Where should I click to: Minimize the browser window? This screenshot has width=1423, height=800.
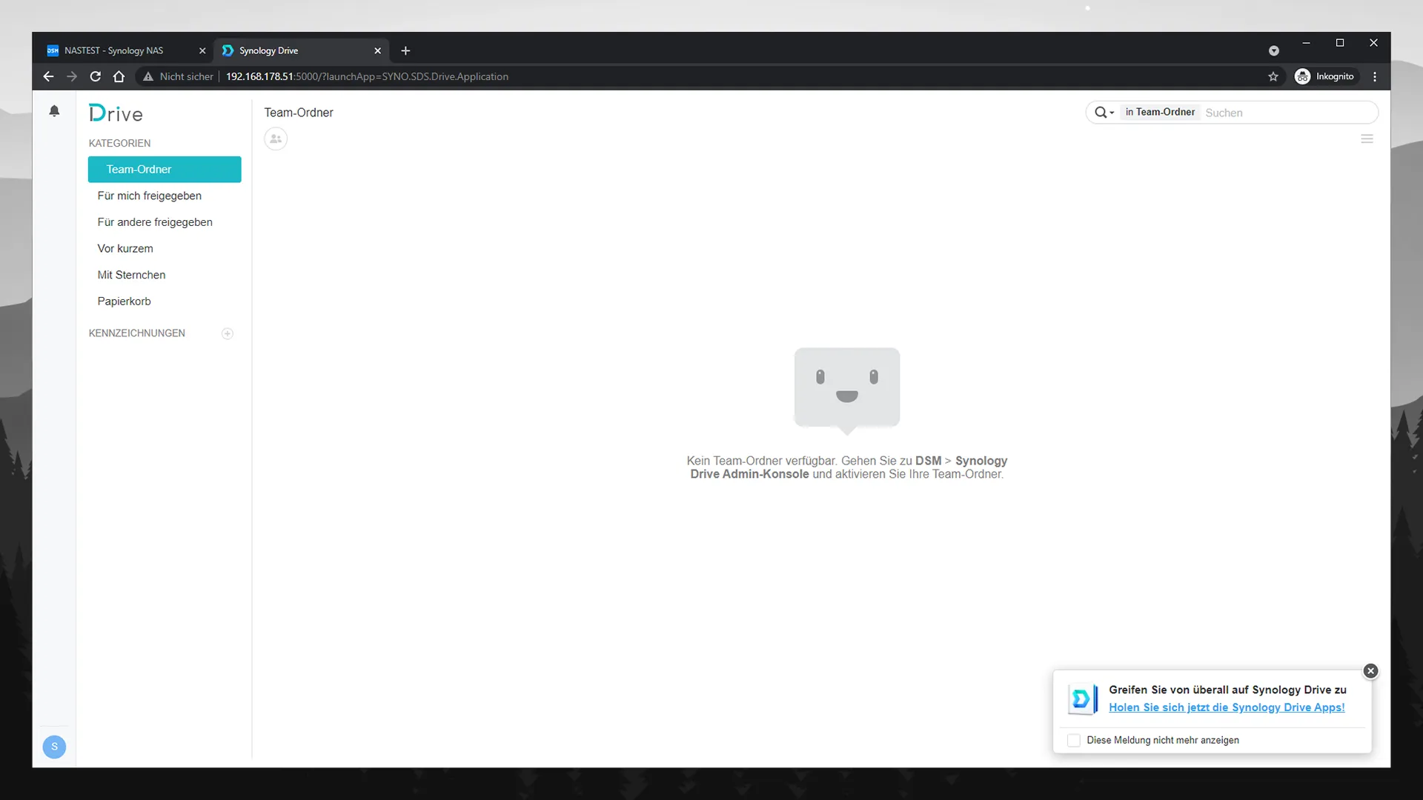(x=1306, y=43)
